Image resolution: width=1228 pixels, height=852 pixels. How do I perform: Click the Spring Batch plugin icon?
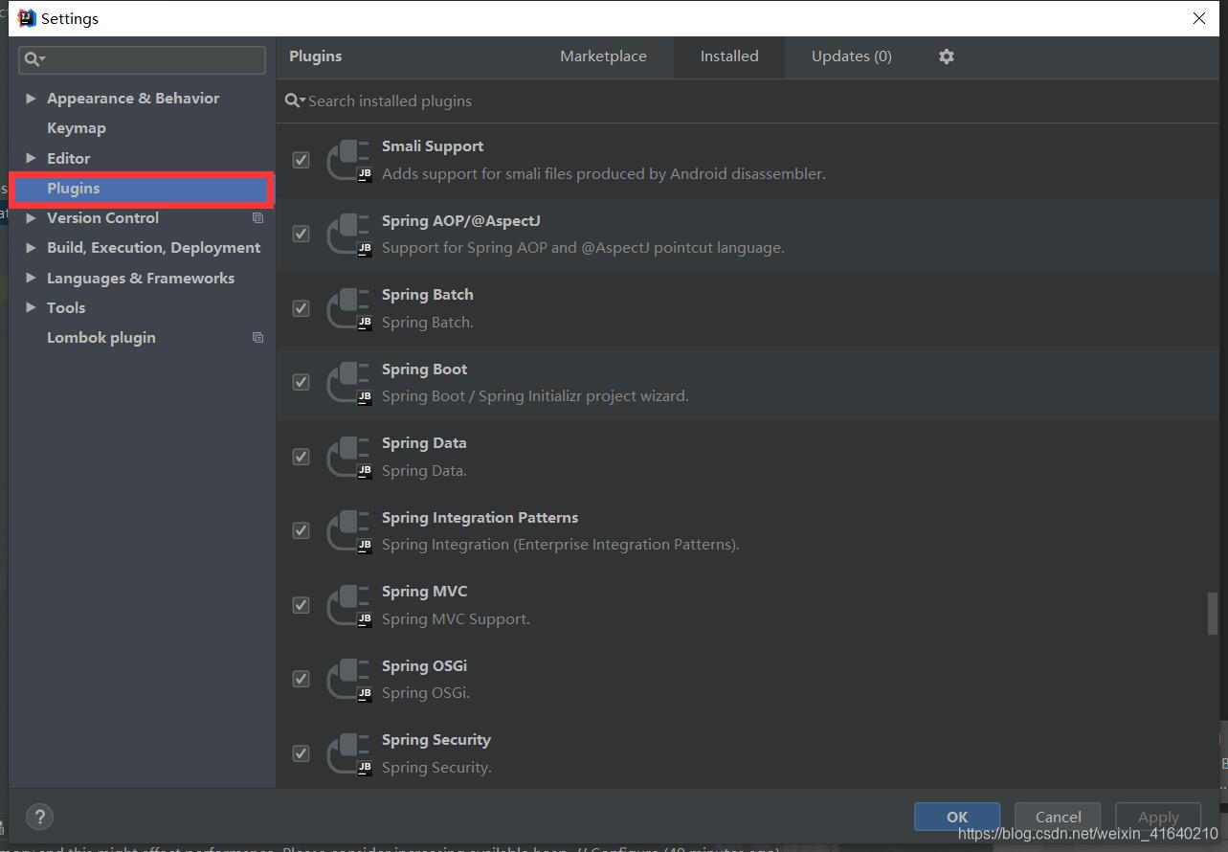[349, 308]
